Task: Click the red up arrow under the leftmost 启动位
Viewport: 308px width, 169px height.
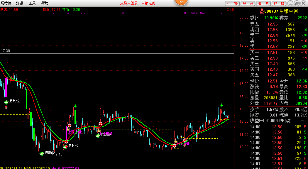Action: point(6,107)
